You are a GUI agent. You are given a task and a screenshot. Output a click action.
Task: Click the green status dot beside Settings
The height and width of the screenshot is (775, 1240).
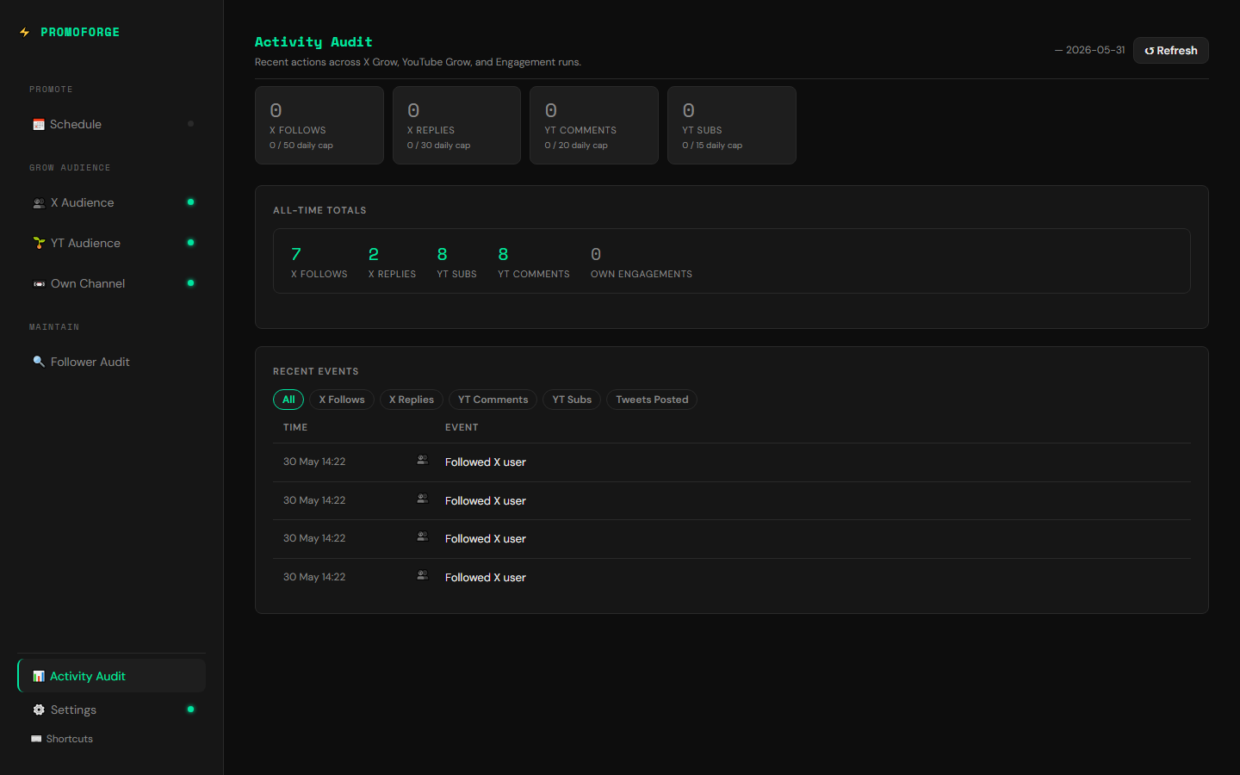pyautogui.click(x=191, y=710)
